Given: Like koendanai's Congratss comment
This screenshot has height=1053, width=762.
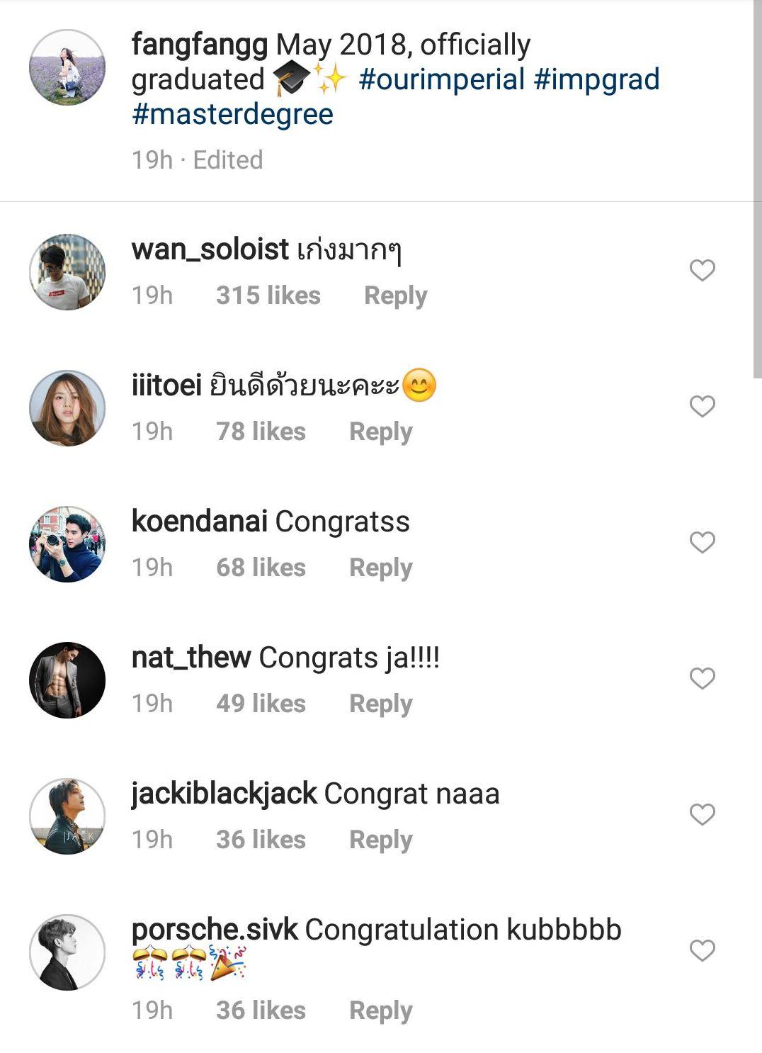Looking at the screenshot, I should pos(702,542).
